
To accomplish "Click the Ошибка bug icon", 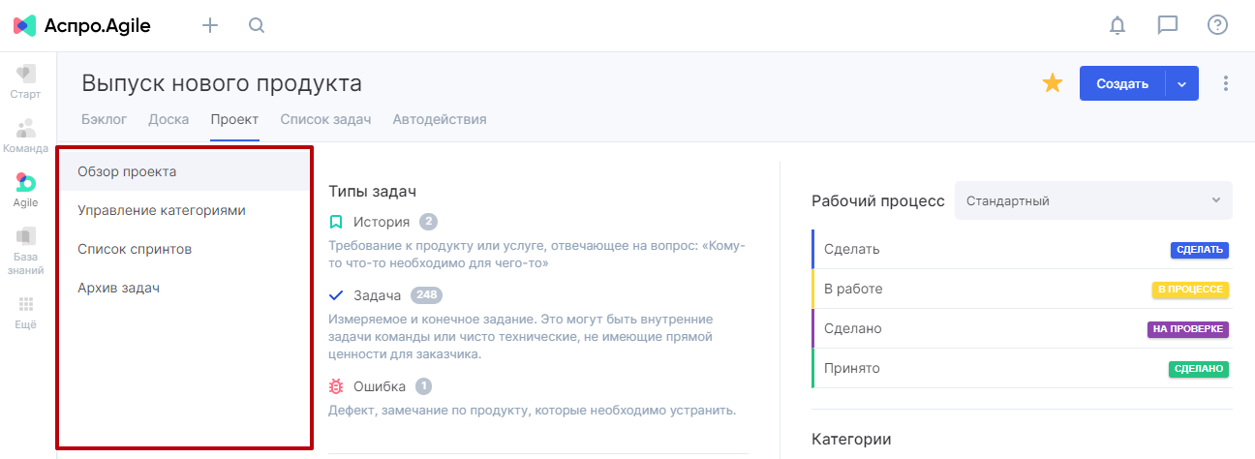I will [336, 386].
